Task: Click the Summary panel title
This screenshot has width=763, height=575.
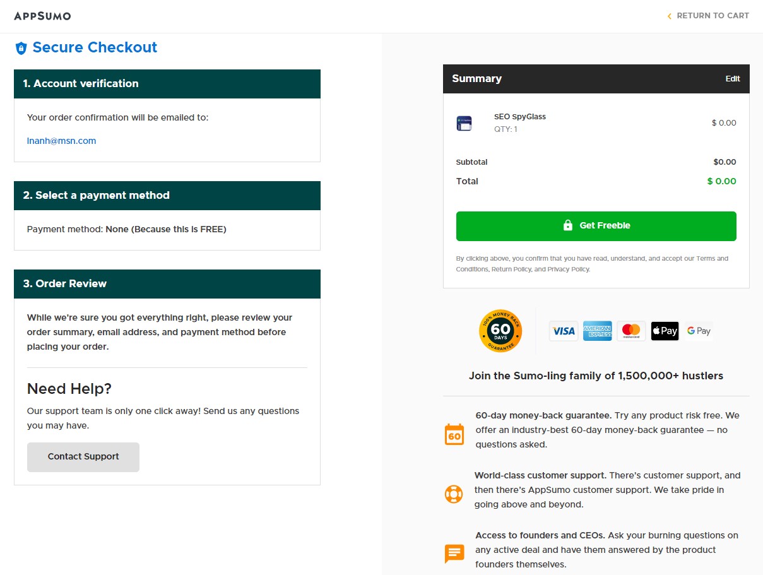Action: [476, 79]
